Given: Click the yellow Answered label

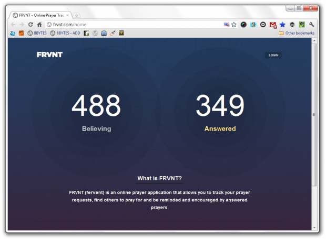Looking at the screenshot, I should click(x=220, y=129).
